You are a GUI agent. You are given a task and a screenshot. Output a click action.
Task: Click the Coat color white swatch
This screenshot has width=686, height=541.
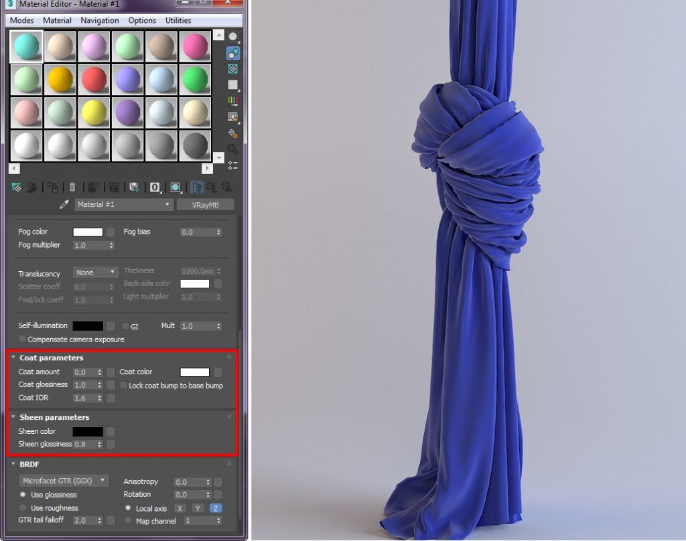(x=195, y=372)
